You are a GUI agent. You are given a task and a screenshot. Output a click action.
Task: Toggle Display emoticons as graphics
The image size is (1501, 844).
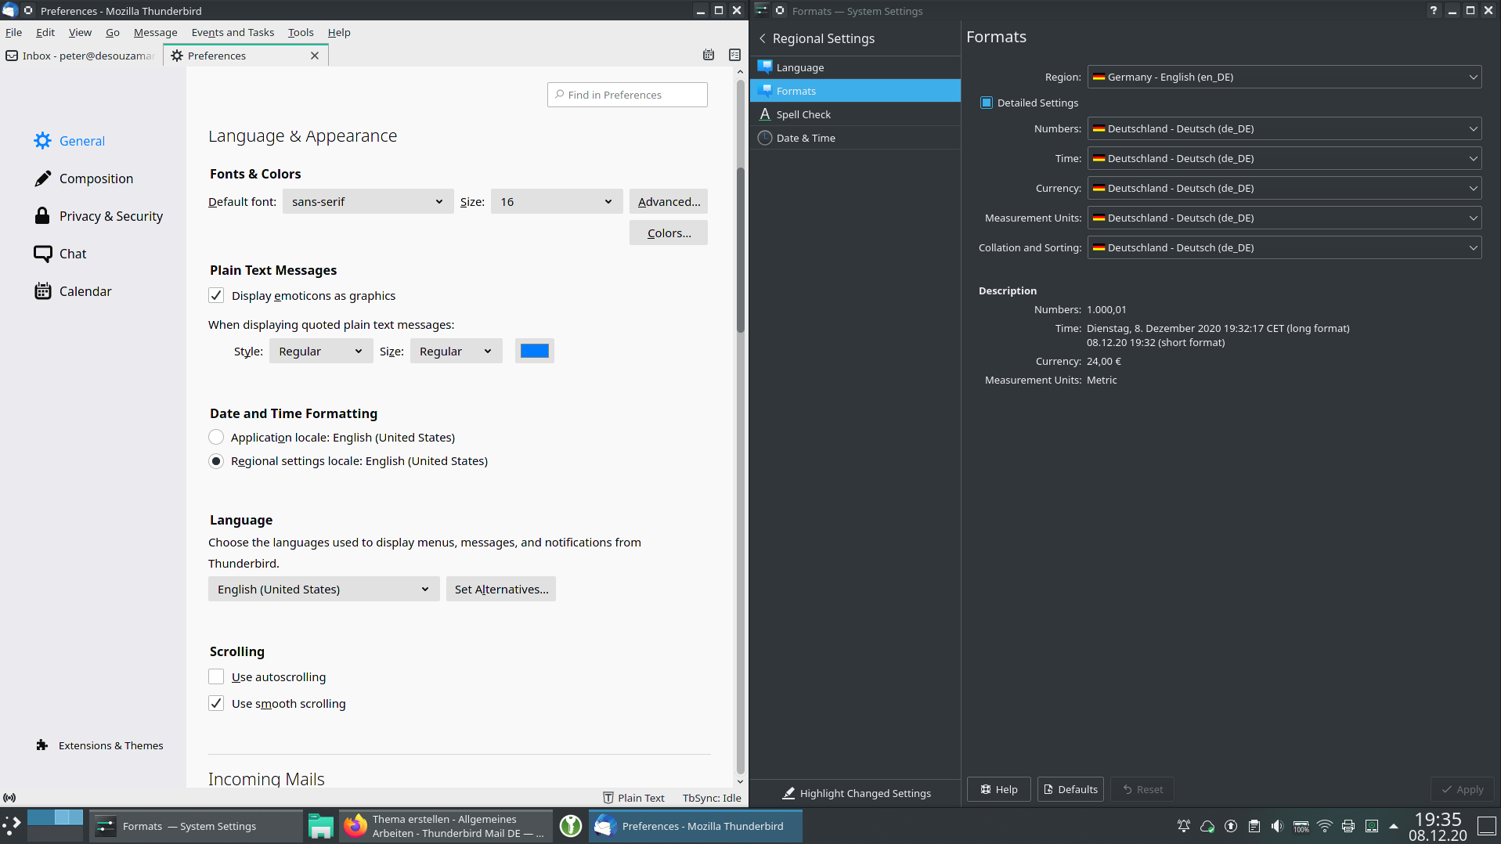coord(216,295)
